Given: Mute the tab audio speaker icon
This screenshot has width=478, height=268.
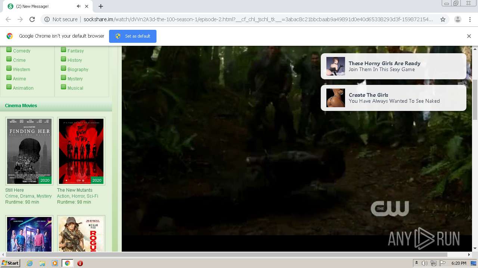Looking at the screenshot, I should [x=78, y=6].
